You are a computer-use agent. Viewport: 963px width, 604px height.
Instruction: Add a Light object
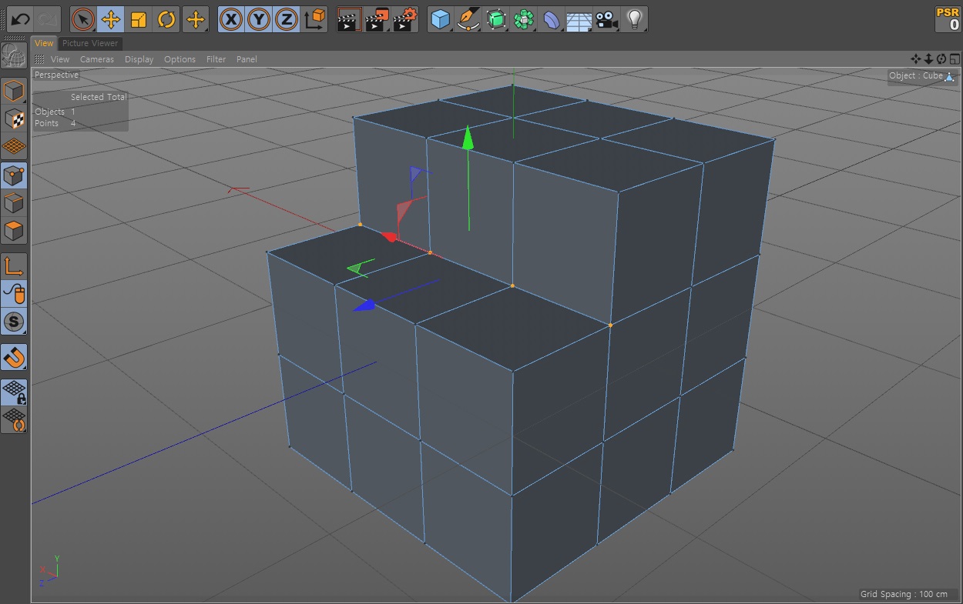click(x=634, y=19)
